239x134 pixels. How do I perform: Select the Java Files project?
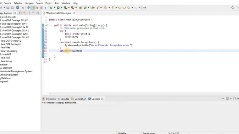tap(5, 48)
